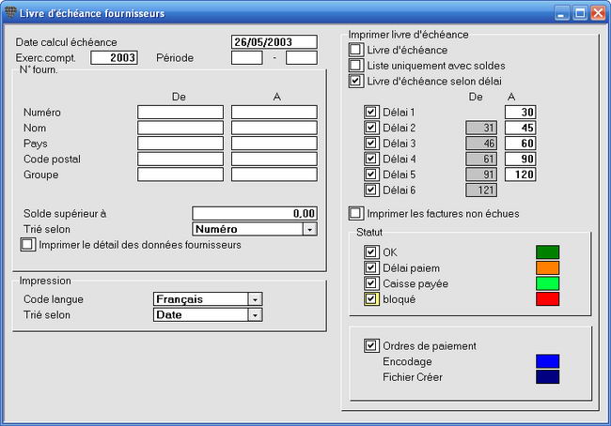
Task: Uncheck Ordres de paiement
Action: pos(371,345)
